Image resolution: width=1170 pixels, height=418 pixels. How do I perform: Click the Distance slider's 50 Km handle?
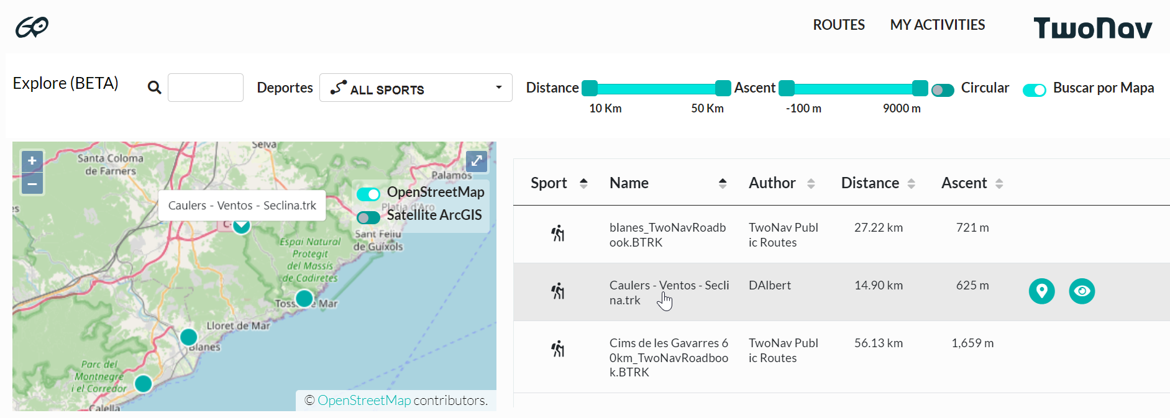pyautogui.click(x=723, y=88)
